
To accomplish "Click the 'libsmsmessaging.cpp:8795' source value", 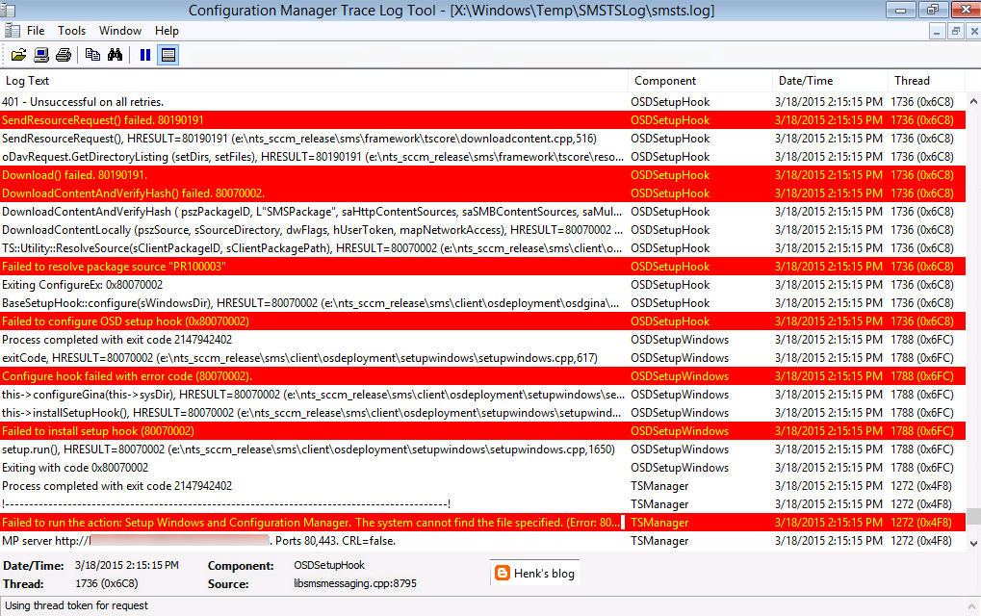I will [x=354, y=583].
